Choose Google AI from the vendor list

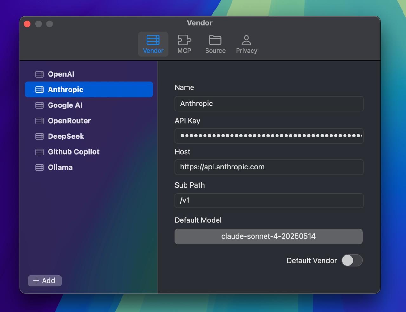pyautogui.click(x=89, y=105)
